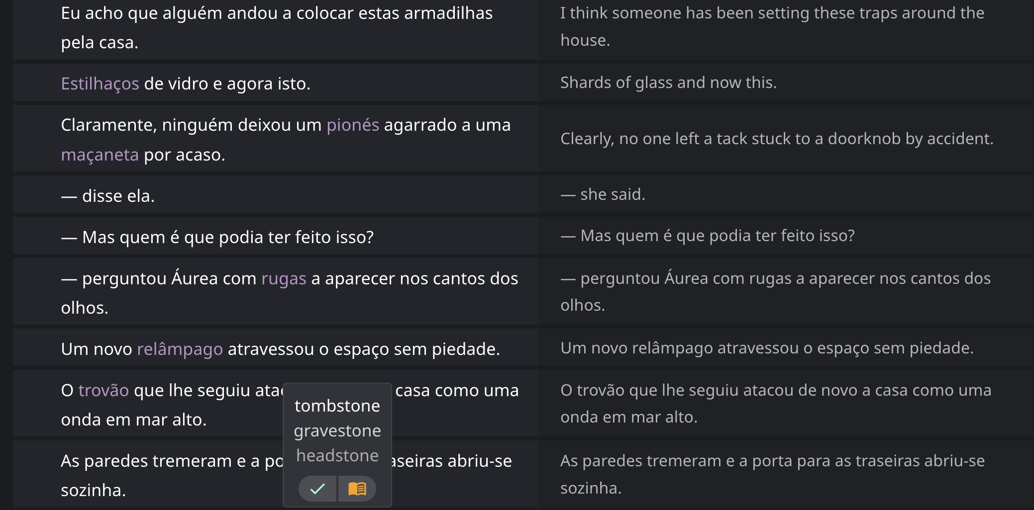This screenshot has height=510, width=1034.
Task: Click the '— she said.' translation
Action: pyautogui.click(x=603, y=194)
